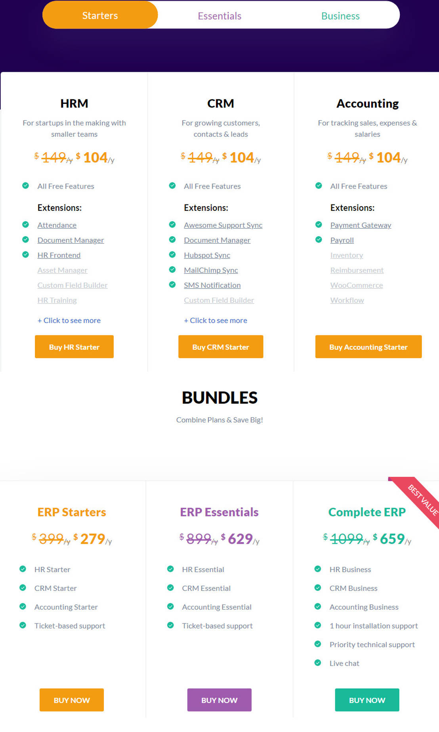Click Buy Accounting Starter button
This screenshot has height=732, width=439.
[368, 347]
